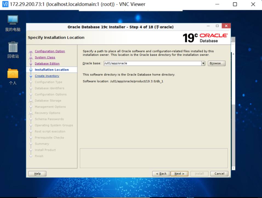Click the Oracle base path text field
This screenshot has height=198, width=262.
pyautogui.click(x=152, y=63)
